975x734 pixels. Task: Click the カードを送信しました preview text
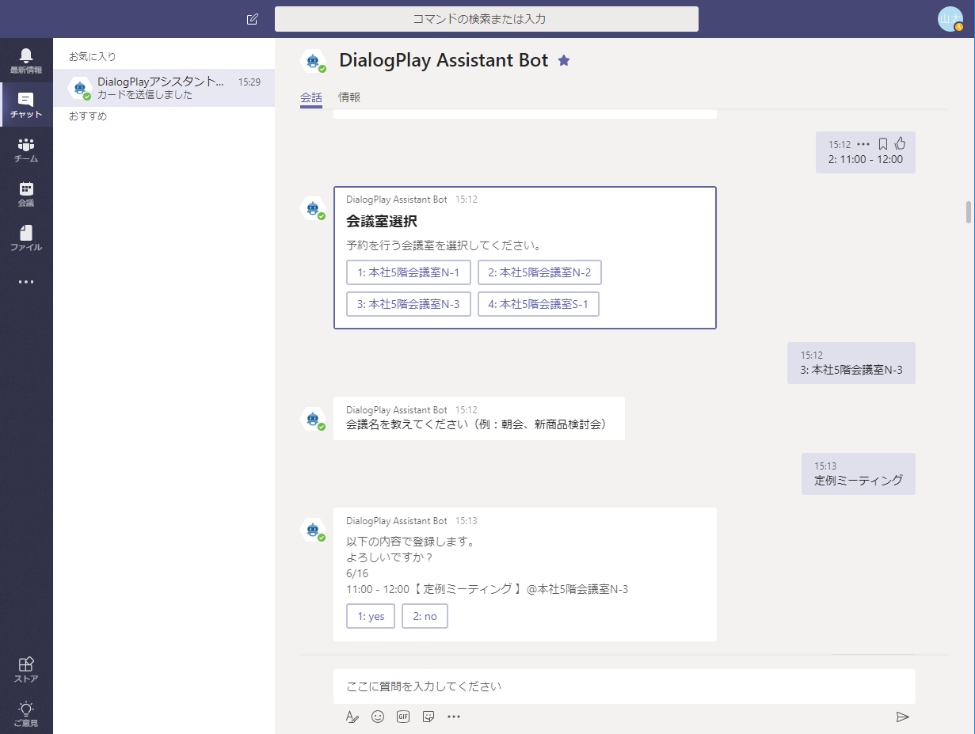pos(145,95)
